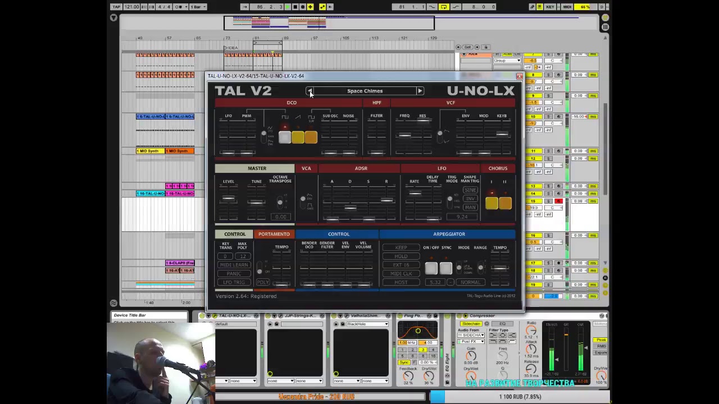Click the LFO RATE slider handle
This screenshot has height=404, width=719.
(415, 194)
